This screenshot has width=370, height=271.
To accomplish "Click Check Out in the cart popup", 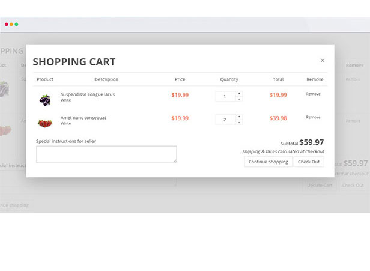I will coord(308,162).
